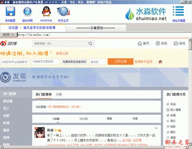Select 播客 in the left sidebar

[x=6, y=130]
